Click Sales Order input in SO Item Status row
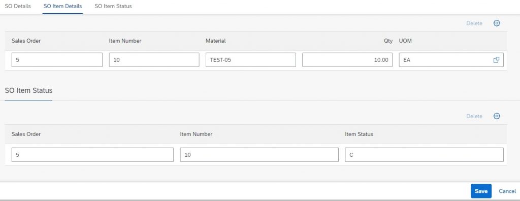The height and width of the screenshot is (201, 520). pyautogui.click(x=92, y=155)
